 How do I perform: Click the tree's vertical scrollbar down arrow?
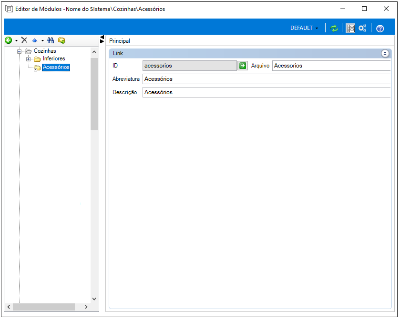(94, 299)
